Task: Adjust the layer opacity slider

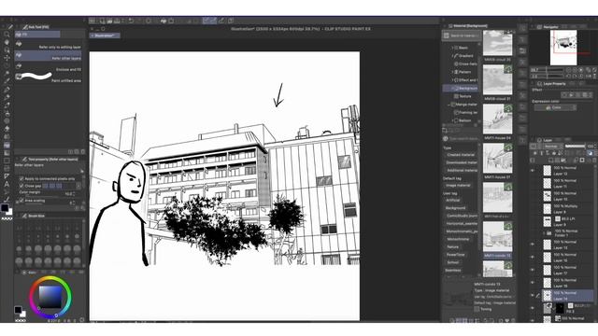Action: (576, 147)
